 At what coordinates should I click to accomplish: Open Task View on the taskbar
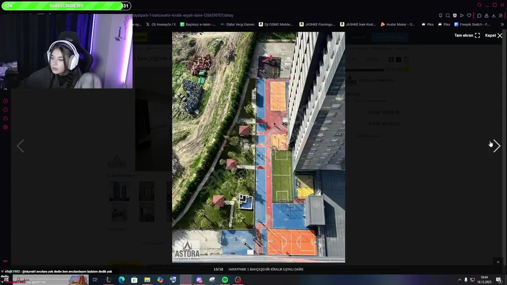pyautogui.click(x=95, y=280)
